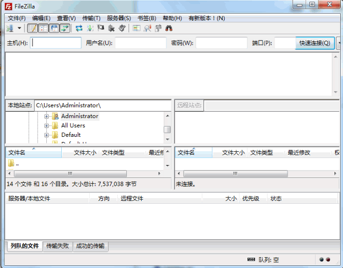This screenshot has height=268, width=343.
Task: Expand the Administrator folder node
Action: click(46, 116)
